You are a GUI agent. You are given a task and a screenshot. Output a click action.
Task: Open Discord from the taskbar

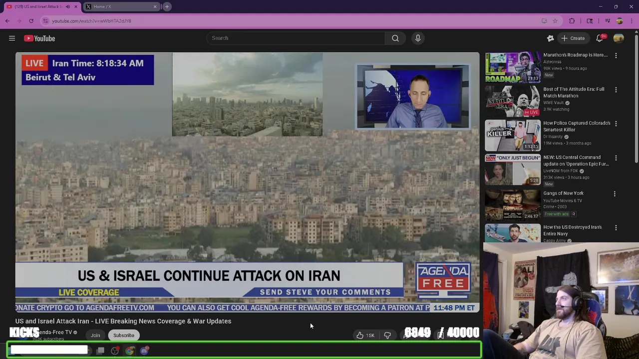144,351
